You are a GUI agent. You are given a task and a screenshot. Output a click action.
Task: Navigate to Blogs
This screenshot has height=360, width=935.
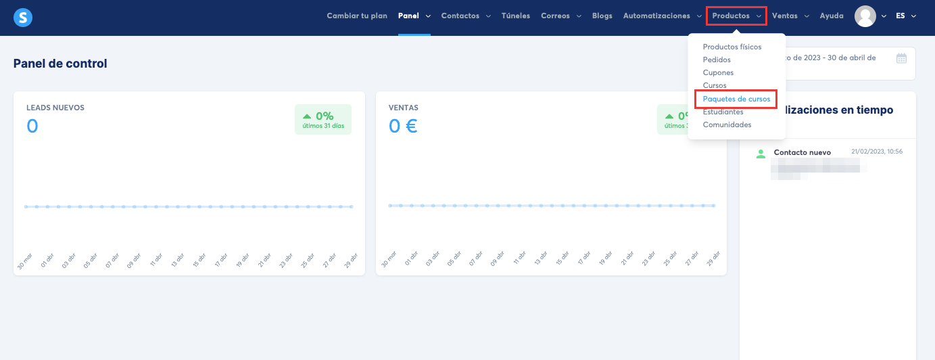(x=602, y=16)
